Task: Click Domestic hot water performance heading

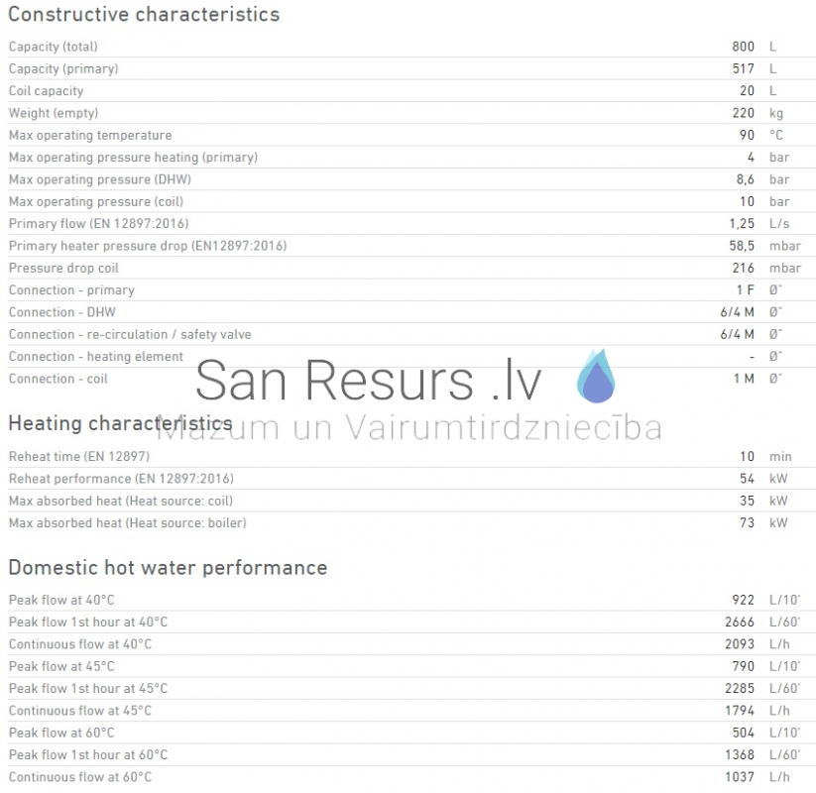Action: 169,568
